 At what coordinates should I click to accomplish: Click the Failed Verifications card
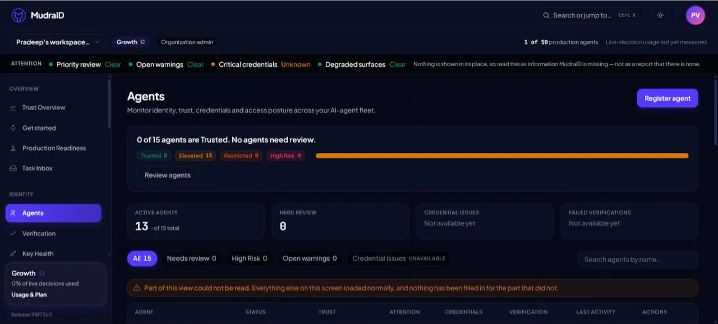click(630, 221)
